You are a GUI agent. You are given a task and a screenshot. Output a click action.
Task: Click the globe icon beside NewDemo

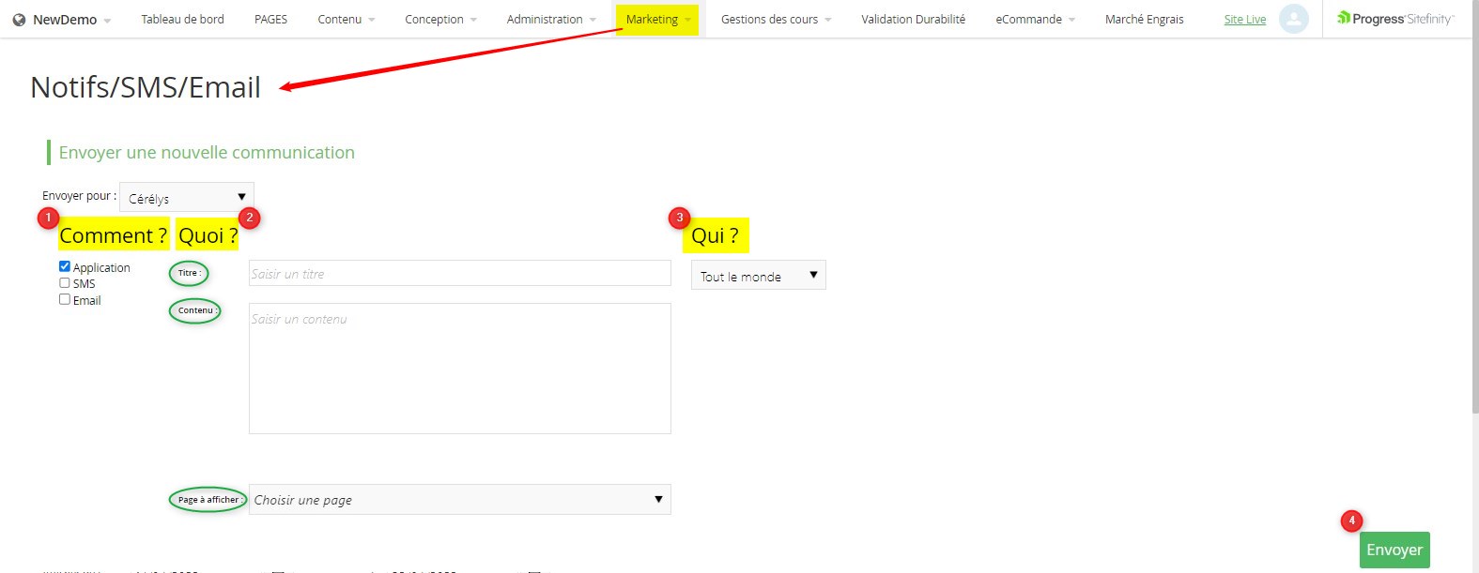[19, 20]
